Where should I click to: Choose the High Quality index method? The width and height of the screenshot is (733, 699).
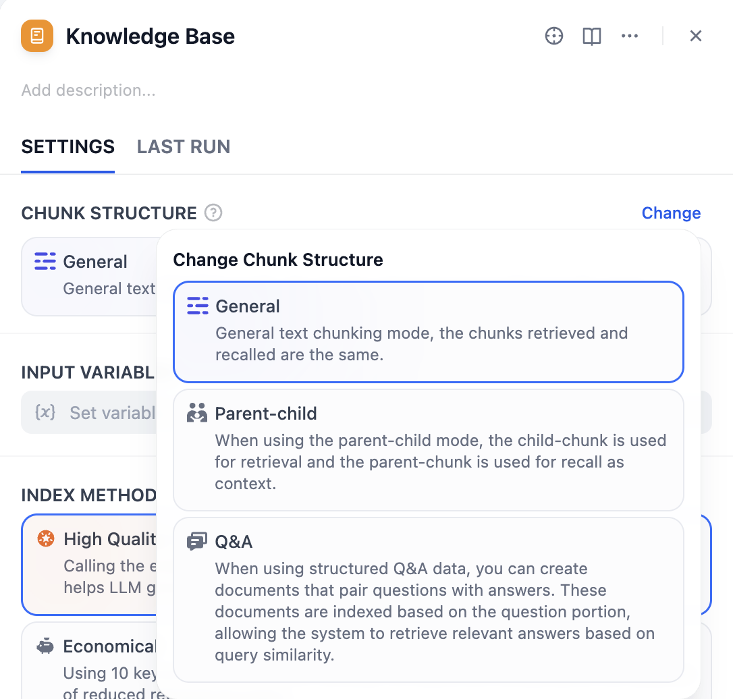[x=89, y=565]
